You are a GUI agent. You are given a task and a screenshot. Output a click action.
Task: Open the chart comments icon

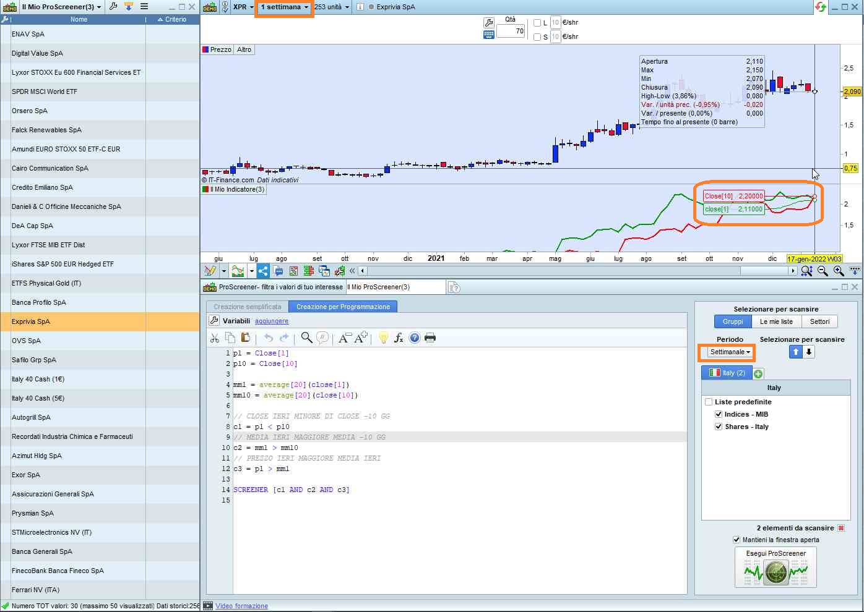pyautogui.click(x=279, y=271)
